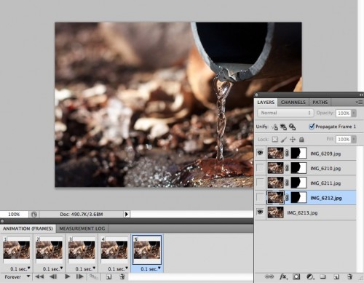The height and width of the screenshot is (283, 364).
Task: Switch to the Channels tab
Action: [293, 103]
